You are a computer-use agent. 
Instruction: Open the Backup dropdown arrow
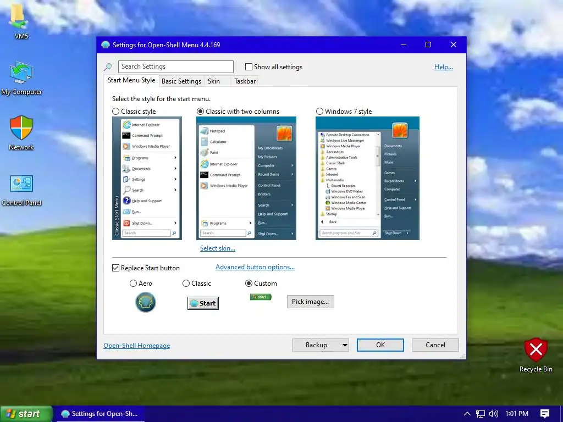pyautogui.click(x=345, y=345)
